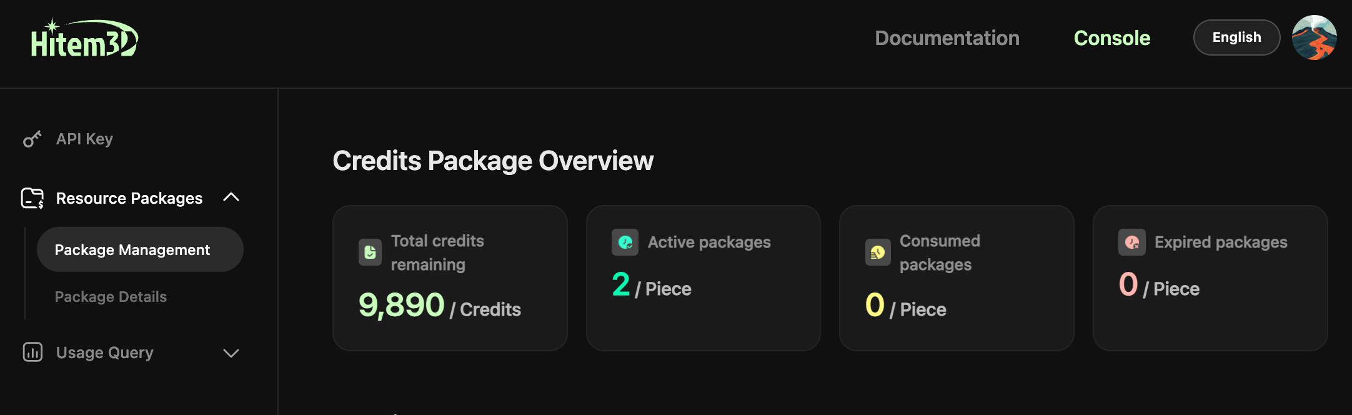Click the Expired packages pink icon
Image resolution: width=1352 pixels, height=415 pixels.
click(x=1131, y=242)
